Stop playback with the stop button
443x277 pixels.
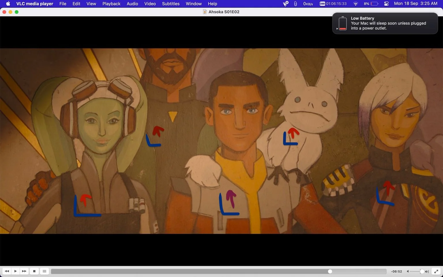pyautogui.click(x=34, y=271)
